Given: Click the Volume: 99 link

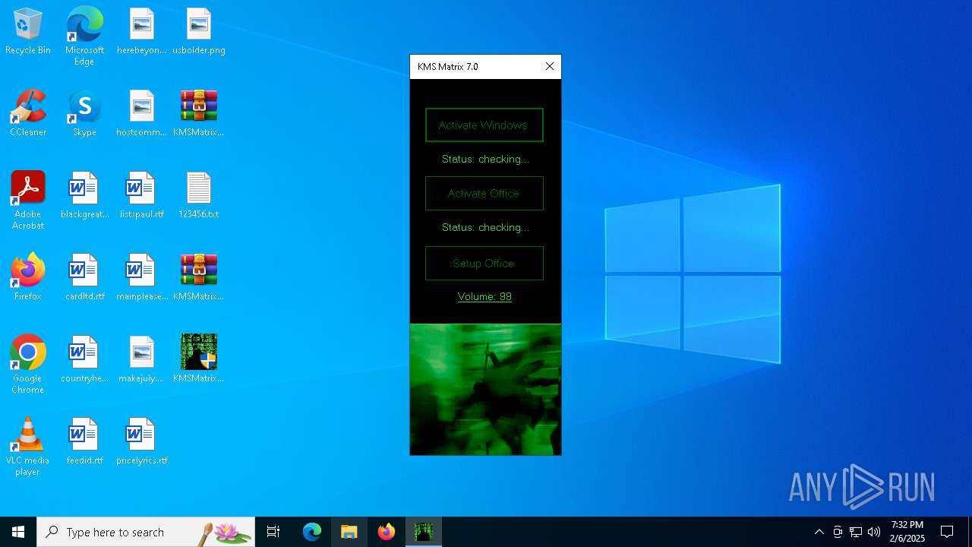Looking at the screenshot, I should pyautogui.click(x=484, y=297).
